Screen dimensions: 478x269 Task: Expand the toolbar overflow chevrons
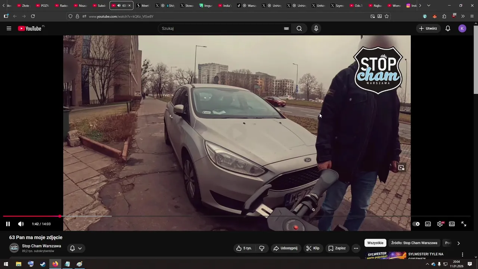463,16
